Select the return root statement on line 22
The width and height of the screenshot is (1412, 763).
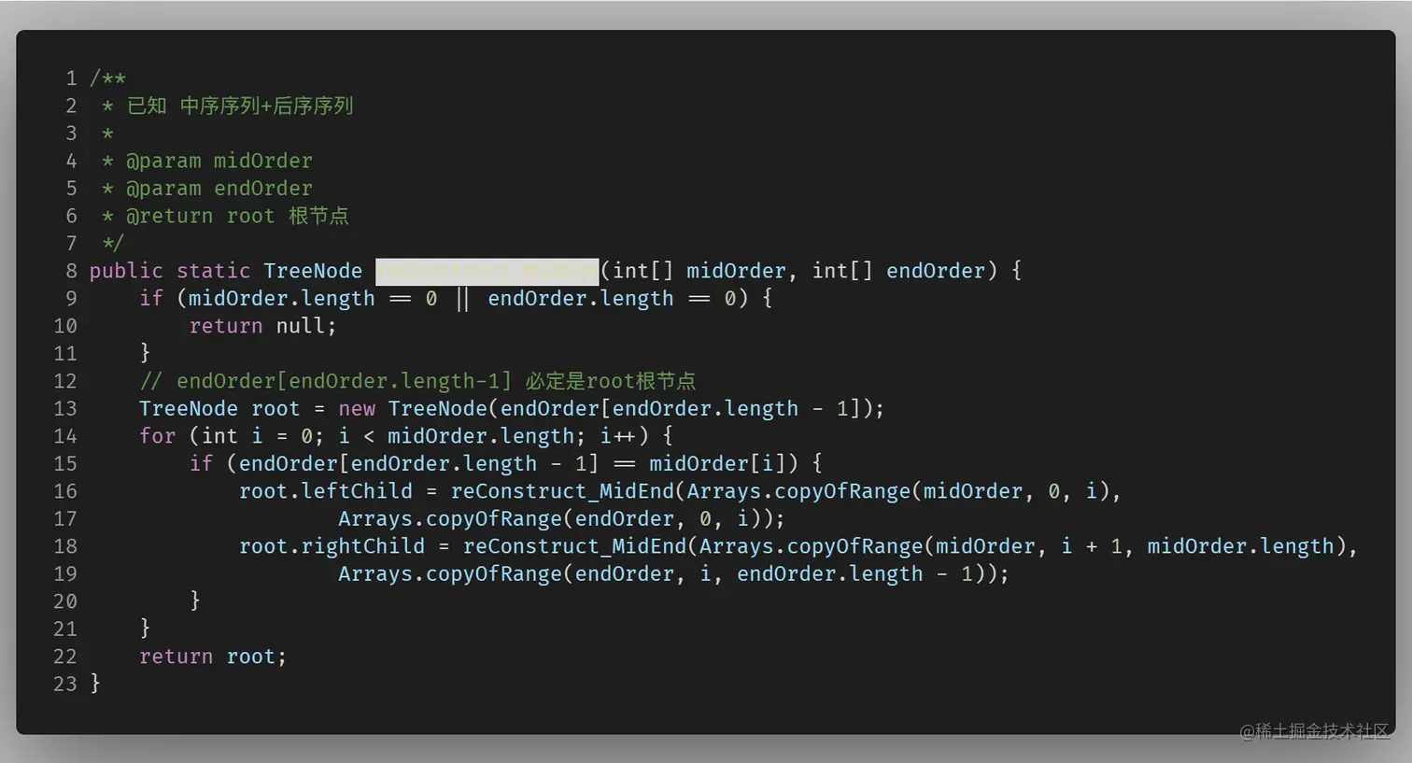[212, 656]
